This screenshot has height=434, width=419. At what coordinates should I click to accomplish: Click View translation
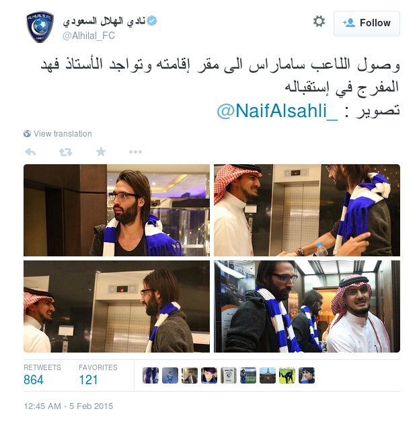pyautogui.click(x=63, y=134)
